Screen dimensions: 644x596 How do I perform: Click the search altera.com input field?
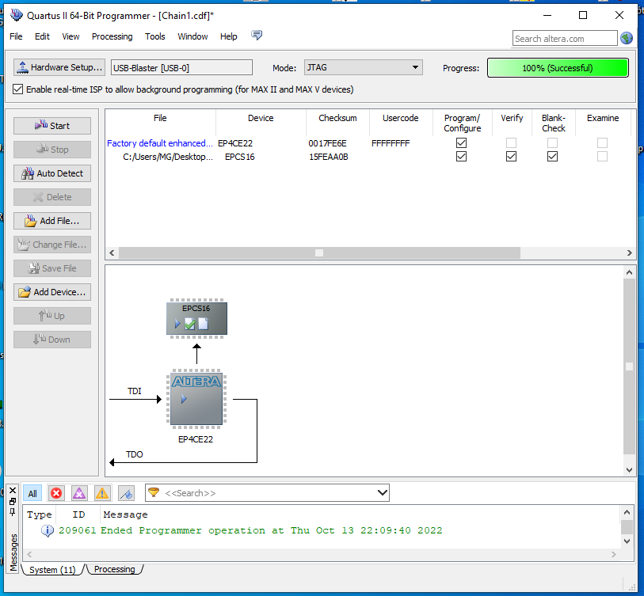[x=564, y=38]
